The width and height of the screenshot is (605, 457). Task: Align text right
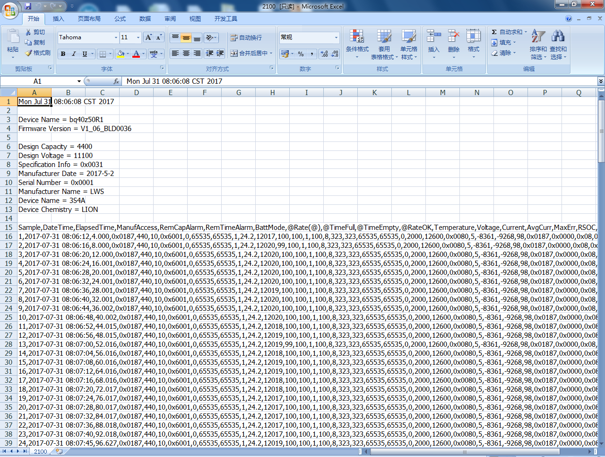(x=197, y=53)
